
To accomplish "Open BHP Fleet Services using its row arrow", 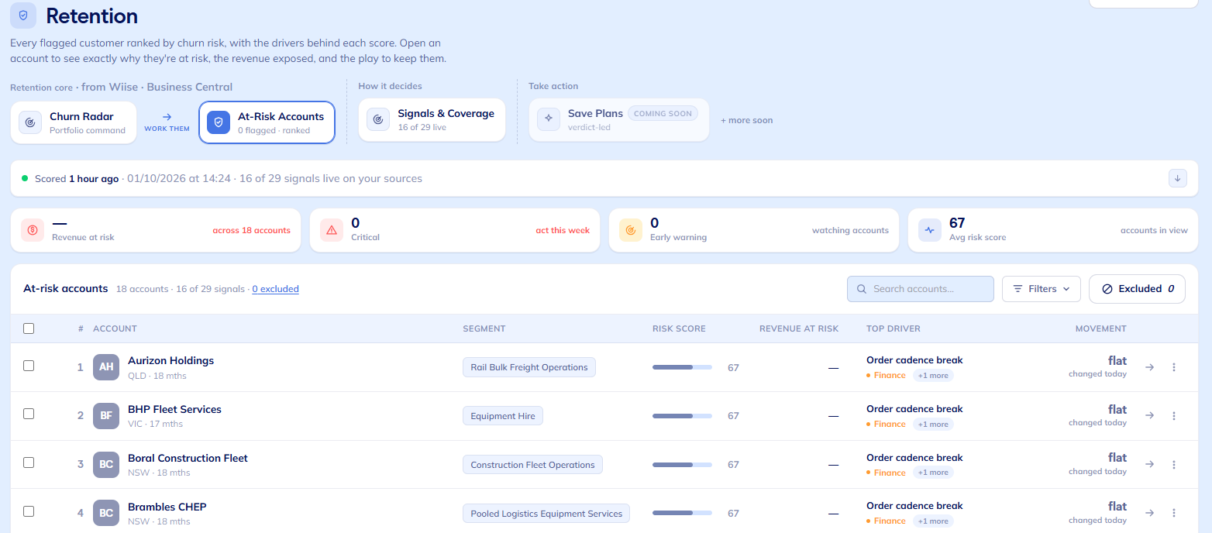I will pyautogui.click(x=1150, y=416).
